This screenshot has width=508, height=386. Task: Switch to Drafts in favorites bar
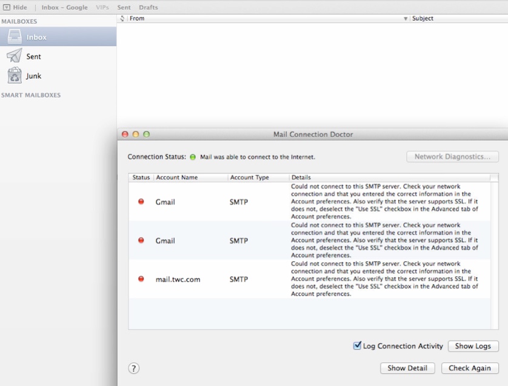click(149, 7)
